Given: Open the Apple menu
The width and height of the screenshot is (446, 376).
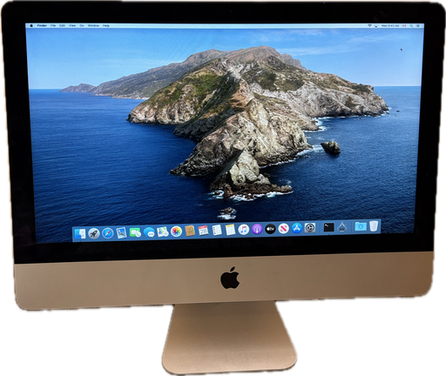Looking at the screenshot, I should pos(31,25).
